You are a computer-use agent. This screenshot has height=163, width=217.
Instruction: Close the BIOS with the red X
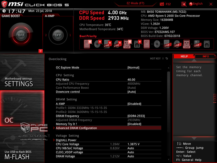click(x=211, y=4)
